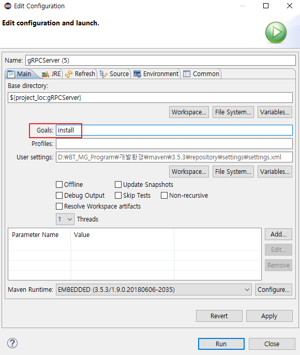300x355 pixels.
Task: Toggle the Non-recursive checkbox
Action: click(164, 196)
